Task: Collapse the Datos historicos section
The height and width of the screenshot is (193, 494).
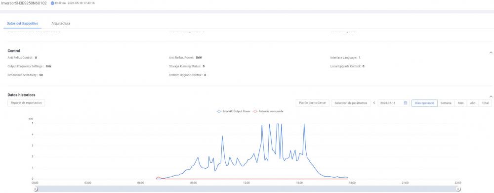Action: coord(491,96)
